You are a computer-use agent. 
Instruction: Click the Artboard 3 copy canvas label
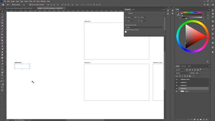(158, 63)
